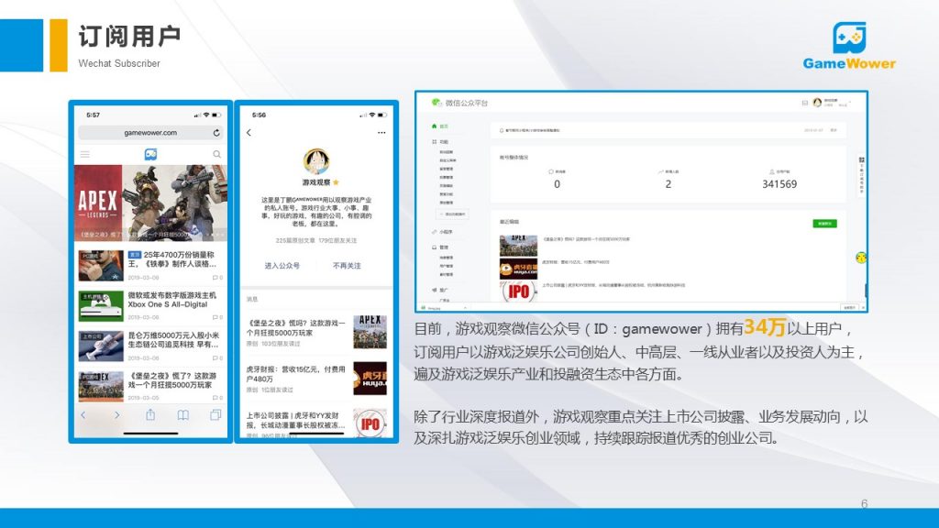Viewport: 939px width, 528px height.
Task: Click the WeChat logo on 微信公众平台 header
Action: (436, 103)
